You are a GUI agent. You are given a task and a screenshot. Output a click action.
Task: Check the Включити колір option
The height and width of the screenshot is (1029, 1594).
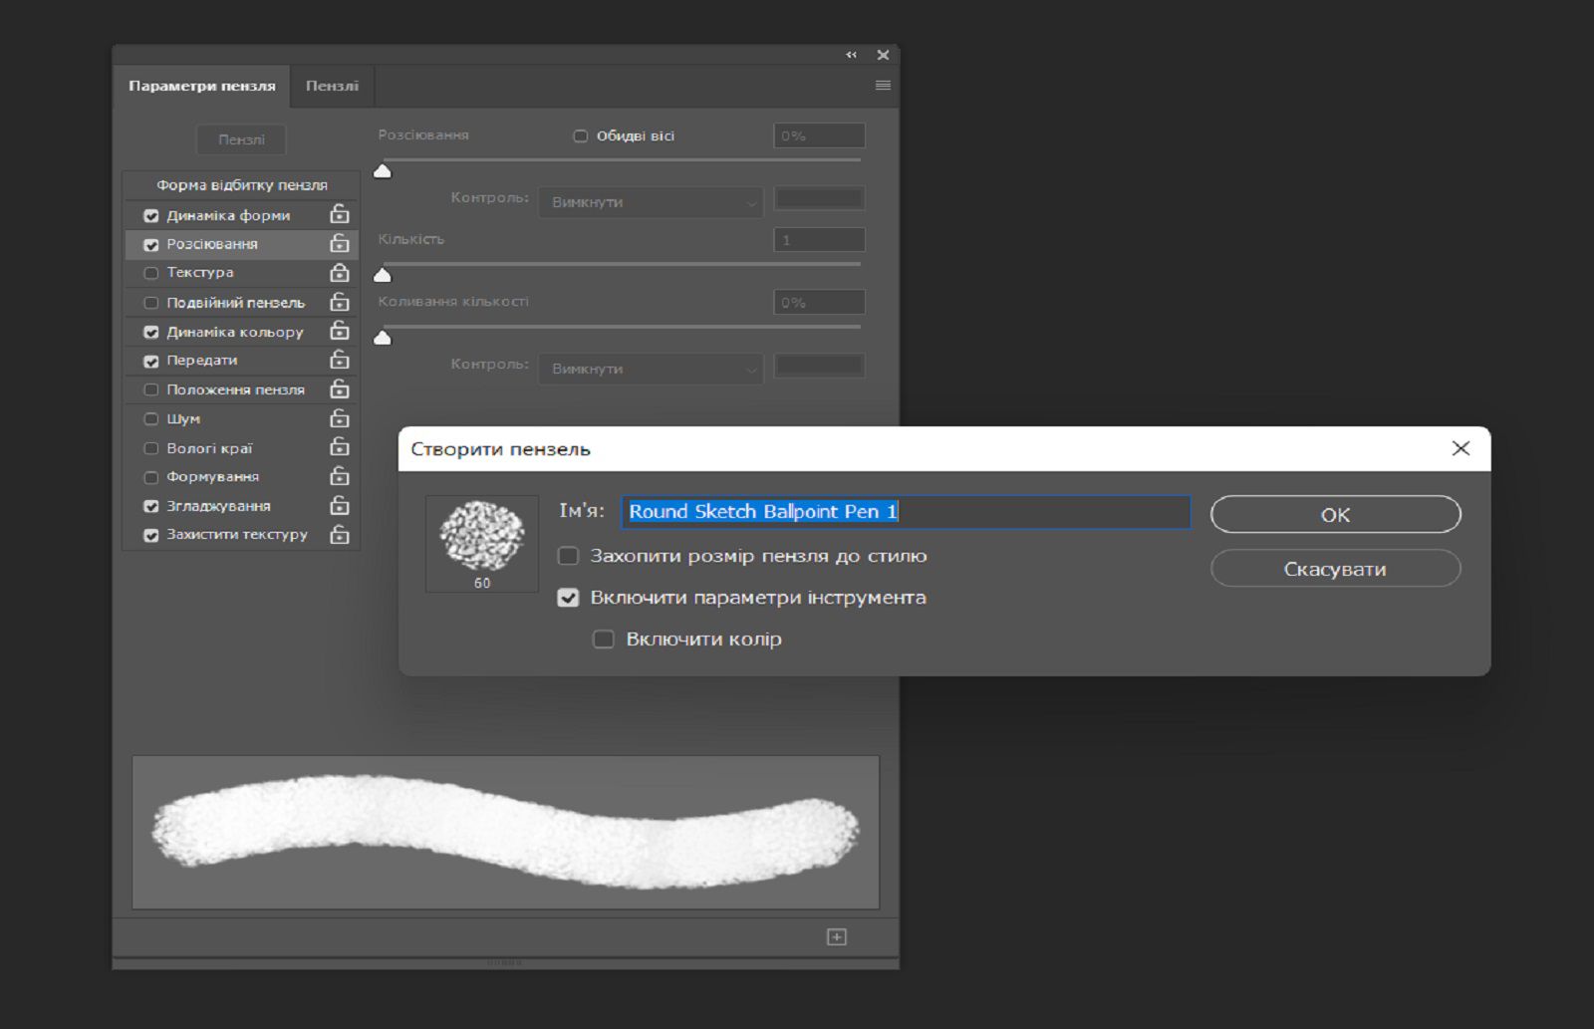point(604,640)
